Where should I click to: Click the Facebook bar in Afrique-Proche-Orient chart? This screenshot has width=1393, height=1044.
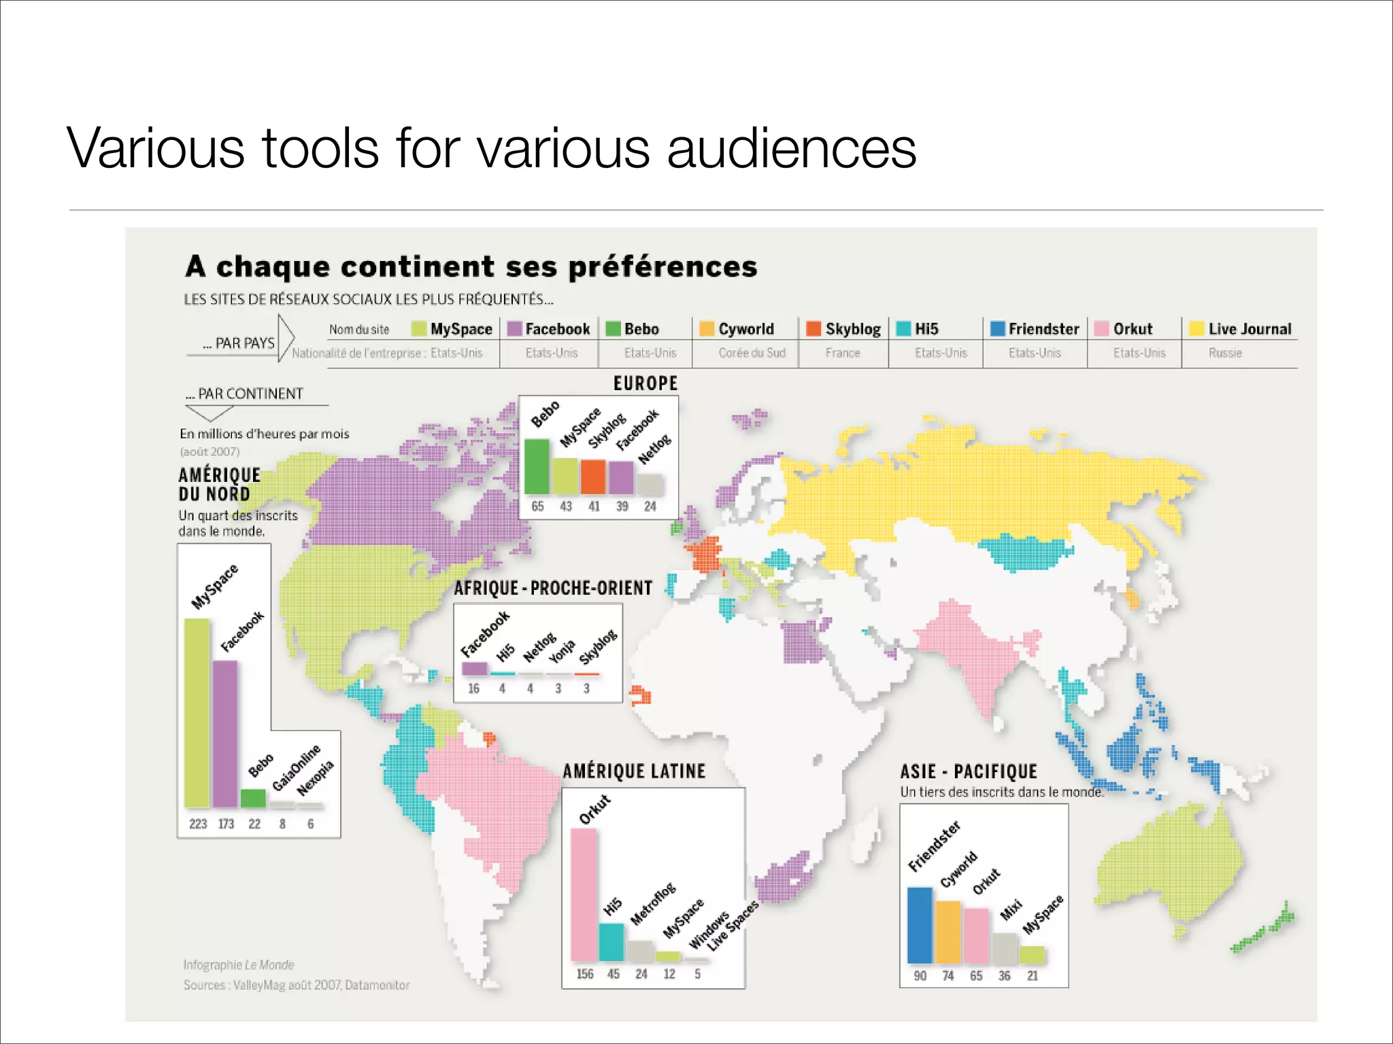(x=474, y=668)
